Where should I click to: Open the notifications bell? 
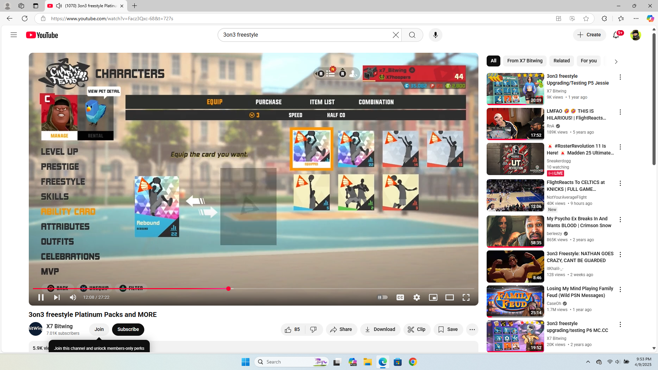(616, 35)
